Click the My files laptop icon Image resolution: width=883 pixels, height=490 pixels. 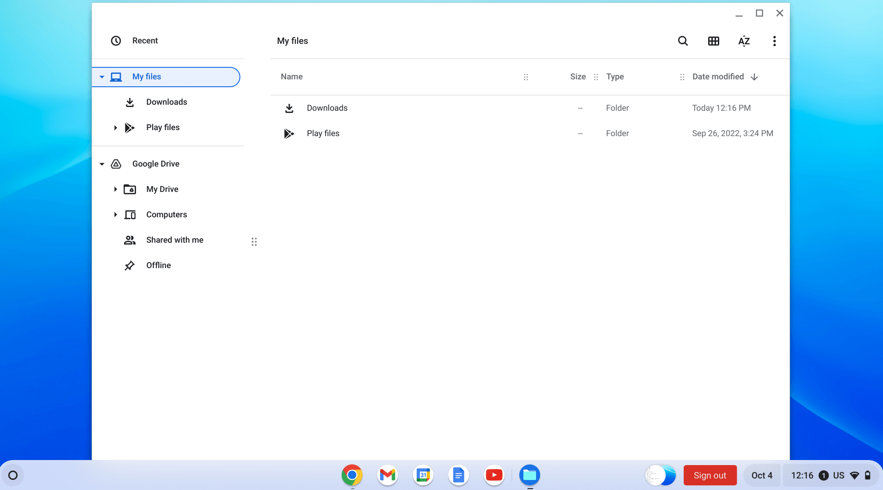pos(116,77)
